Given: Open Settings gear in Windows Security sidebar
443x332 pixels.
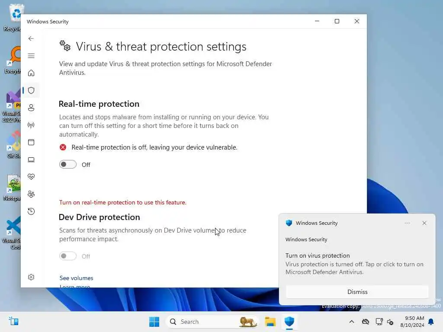Looking at the screenshot, I should pyautogui.click(x=31, y=277).
